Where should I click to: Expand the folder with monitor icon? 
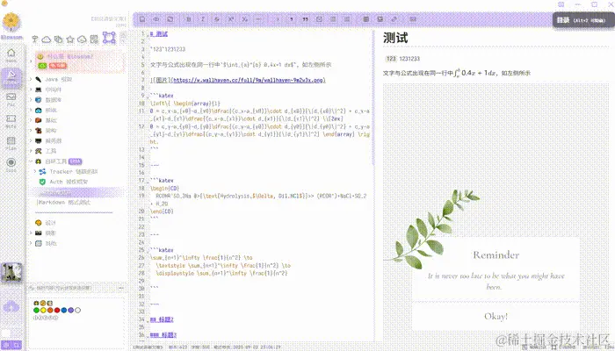tap(31, 140)
